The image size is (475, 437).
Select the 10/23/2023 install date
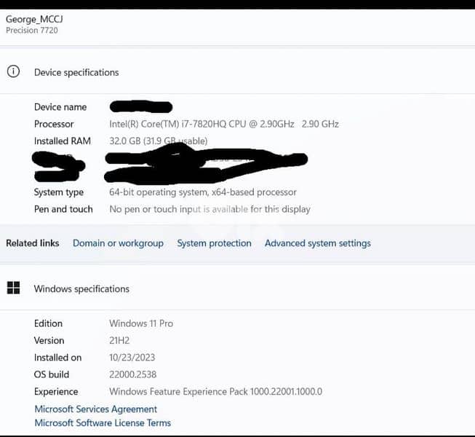(132, 357)
